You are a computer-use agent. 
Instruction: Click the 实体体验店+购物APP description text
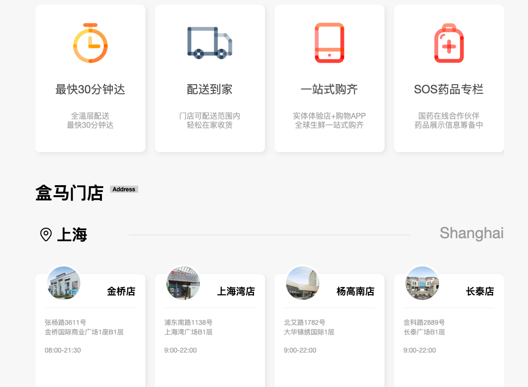[330, 116]
